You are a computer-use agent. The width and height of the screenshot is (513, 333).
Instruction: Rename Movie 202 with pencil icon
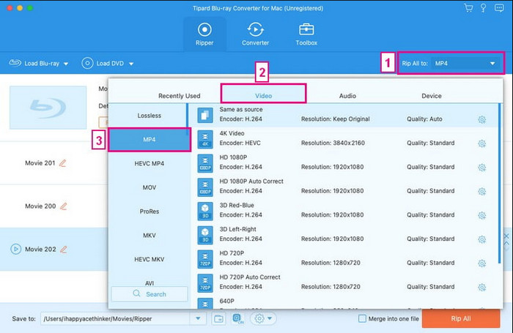[64, 249]
